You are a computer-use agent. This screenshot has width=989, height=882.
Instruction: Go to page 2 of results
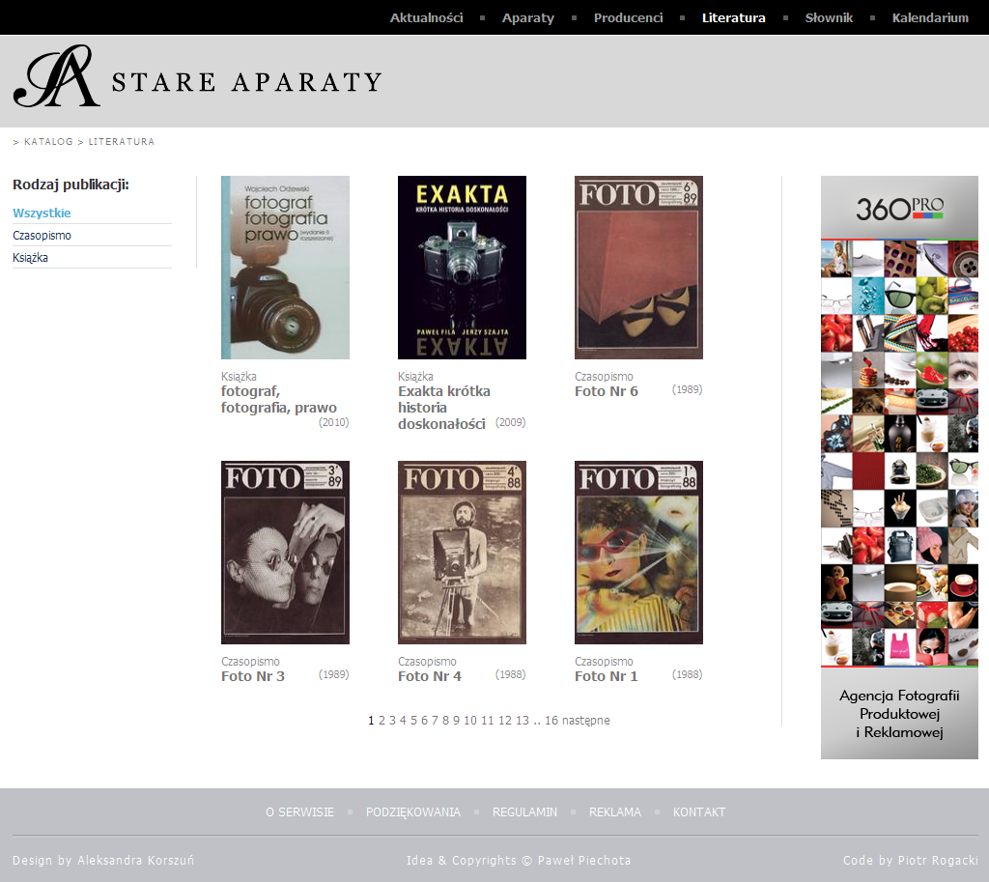click(381, 721)
